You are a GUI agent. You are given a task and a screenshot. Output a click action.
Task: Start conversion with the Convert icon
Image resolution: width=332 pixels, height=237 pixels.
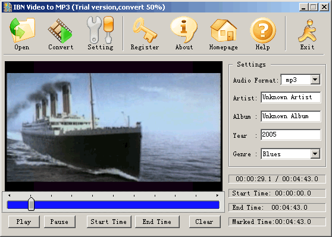(60, 31)
